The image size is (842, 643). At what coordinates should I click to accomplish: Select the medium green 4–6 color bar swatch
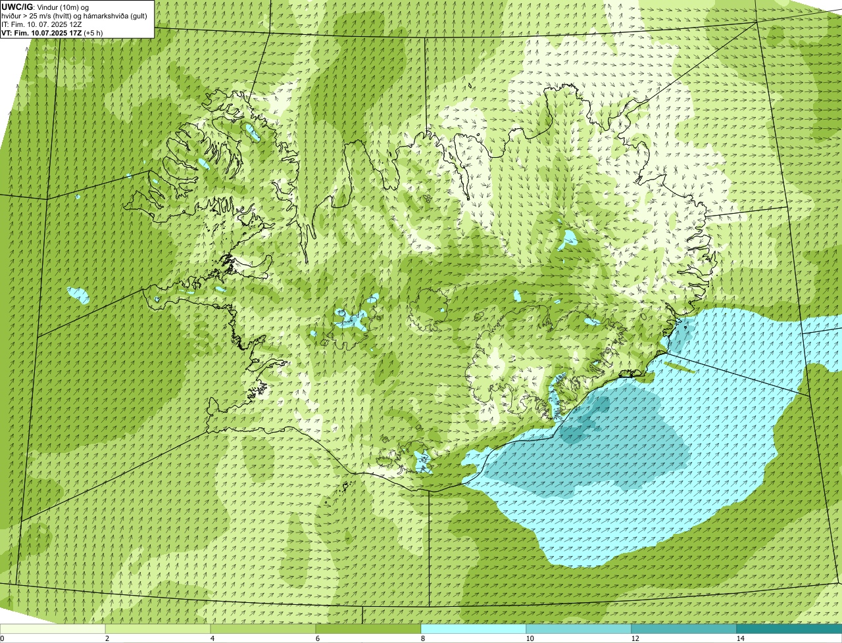tap(263, 629)
